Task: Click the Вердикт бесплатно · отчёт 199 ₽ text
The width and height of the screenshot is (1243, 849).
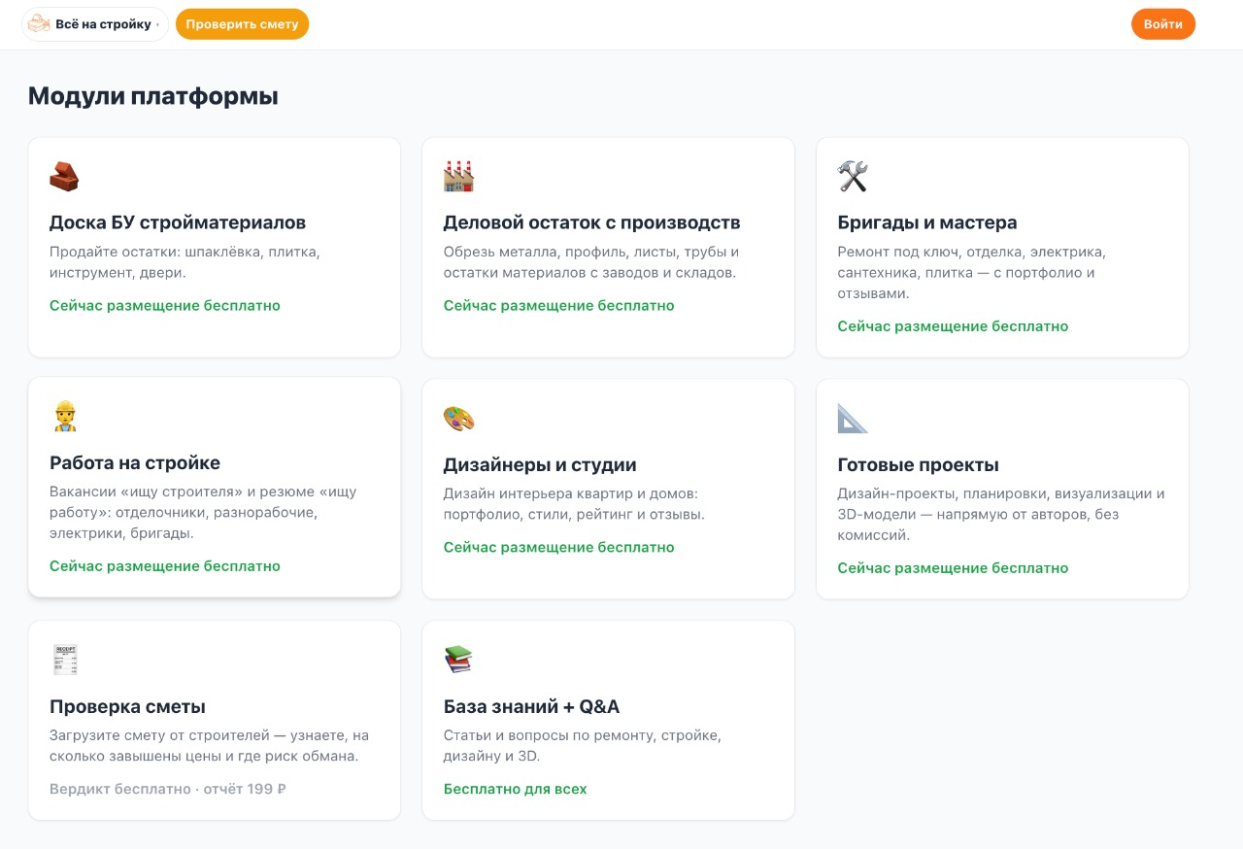Action: 168,789
